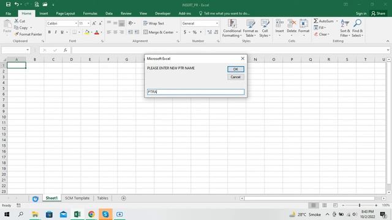This screenshot has width=392, height=220.
Task: Click Cancel in the dialog
Action: (x=235, y=77)
